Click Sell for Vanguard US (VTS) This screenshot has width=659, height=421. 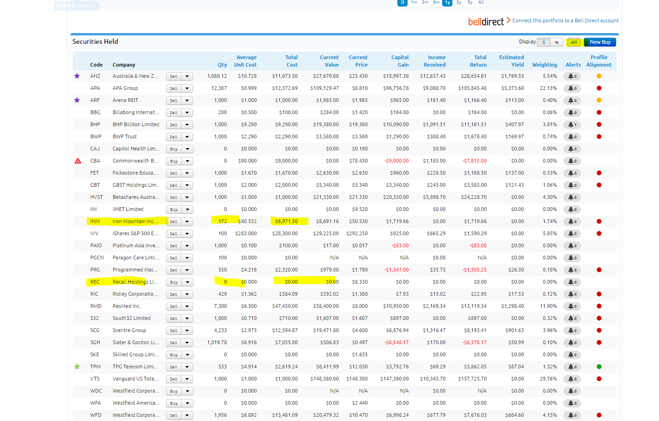(173, 379)
